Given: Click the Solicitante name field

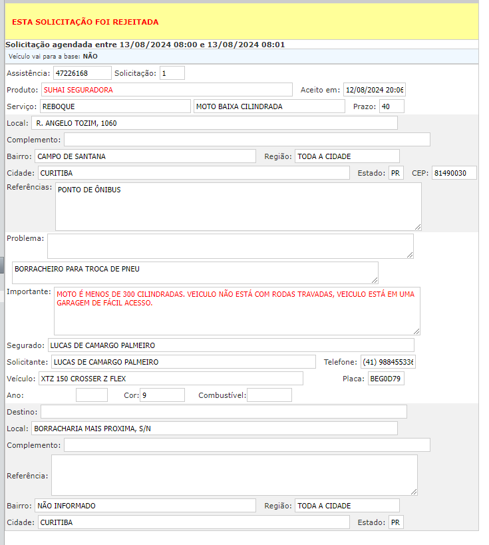Looking at the screenshot, I should coord(184,362).
